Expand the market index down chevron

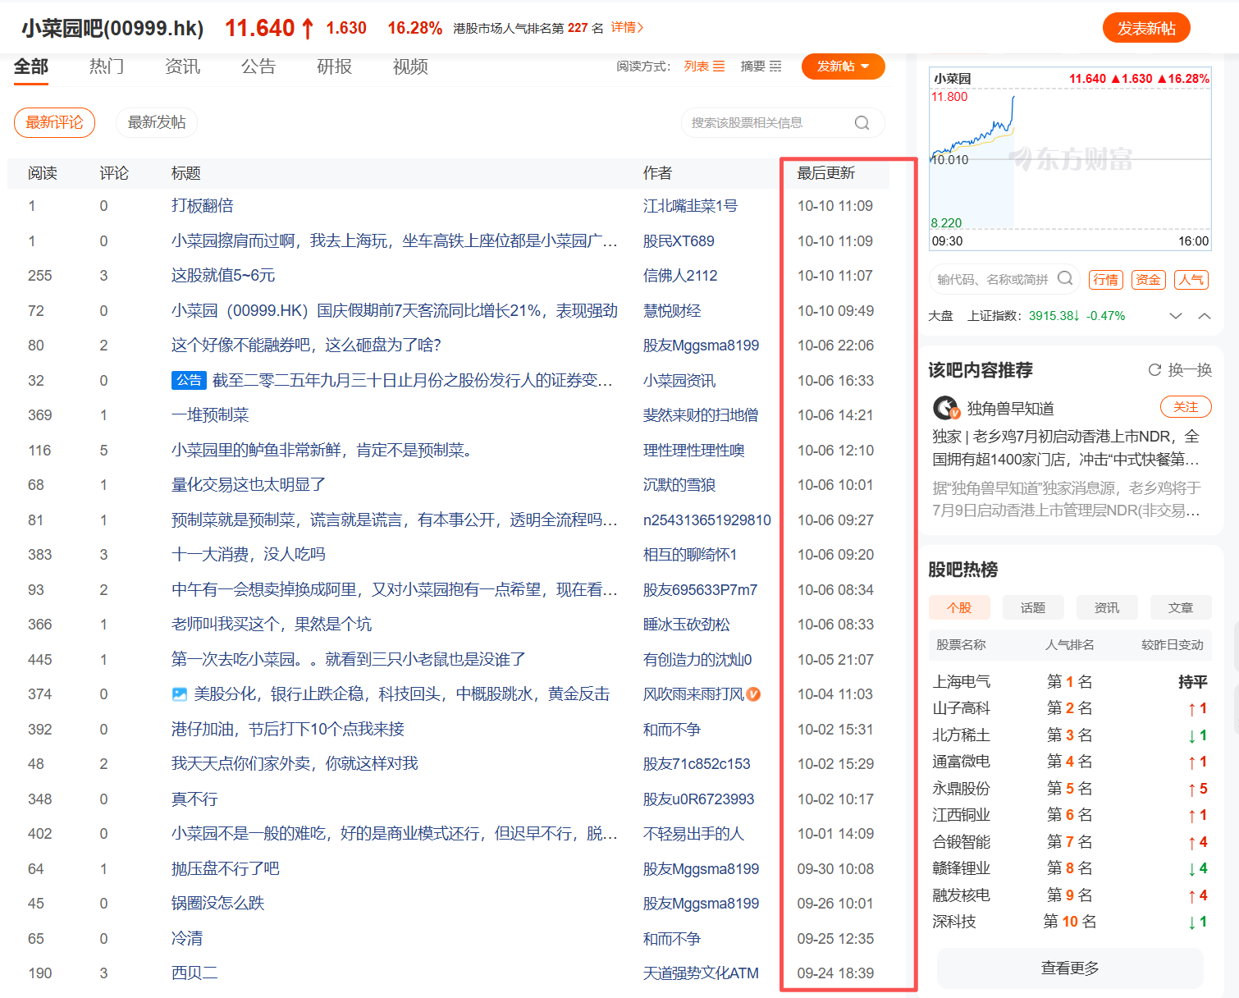(x=1175, y=316)
